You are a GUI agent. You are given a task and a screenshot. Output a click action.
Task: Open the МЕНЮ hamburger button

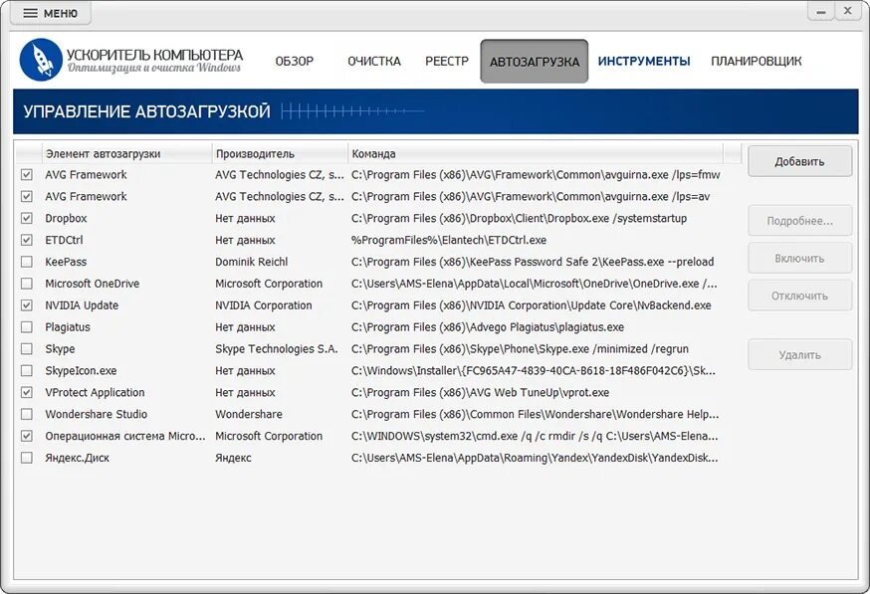point(51,13)
